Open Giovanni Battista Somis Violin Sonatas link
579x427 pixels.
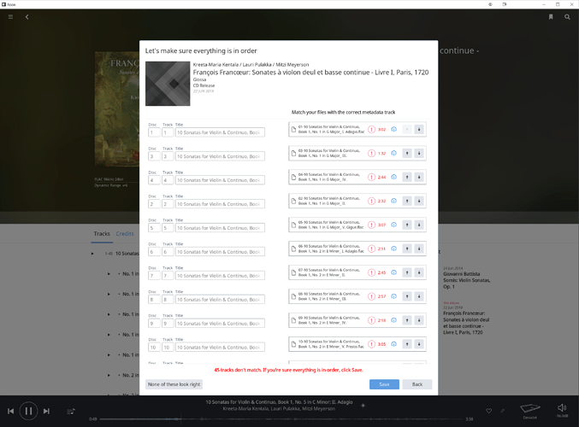[467, 280]
